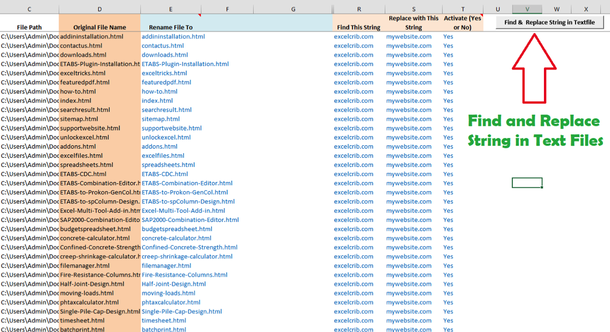Click the Find & Replace String in Textfile button
The height and width of the screenshot is (332, 610).
pyautogui.click(x=550, y=22)
